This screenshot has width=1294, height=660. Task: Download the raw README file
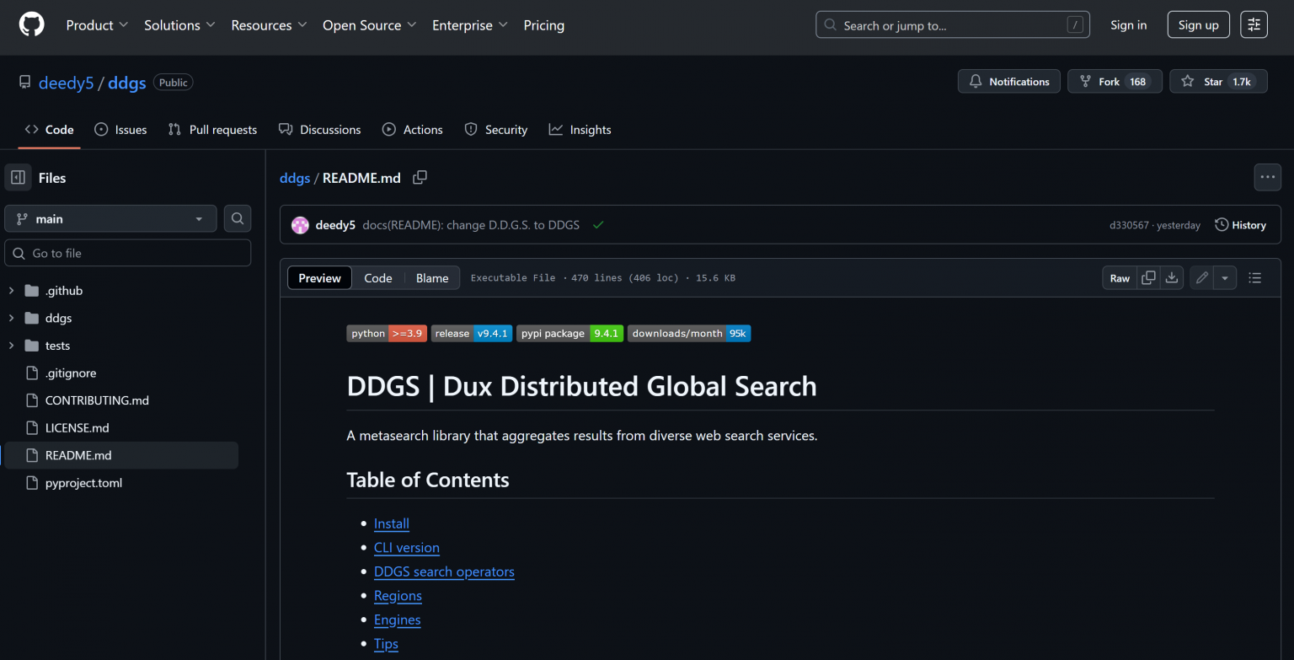coord(1172,278)
